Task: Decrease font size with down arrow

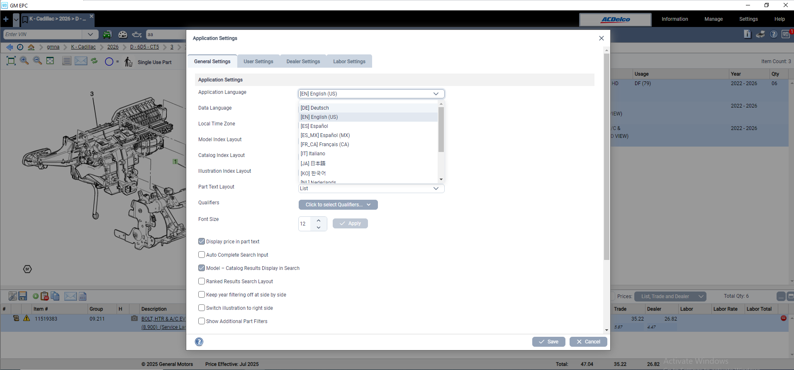Action: (x=319, y=227)
